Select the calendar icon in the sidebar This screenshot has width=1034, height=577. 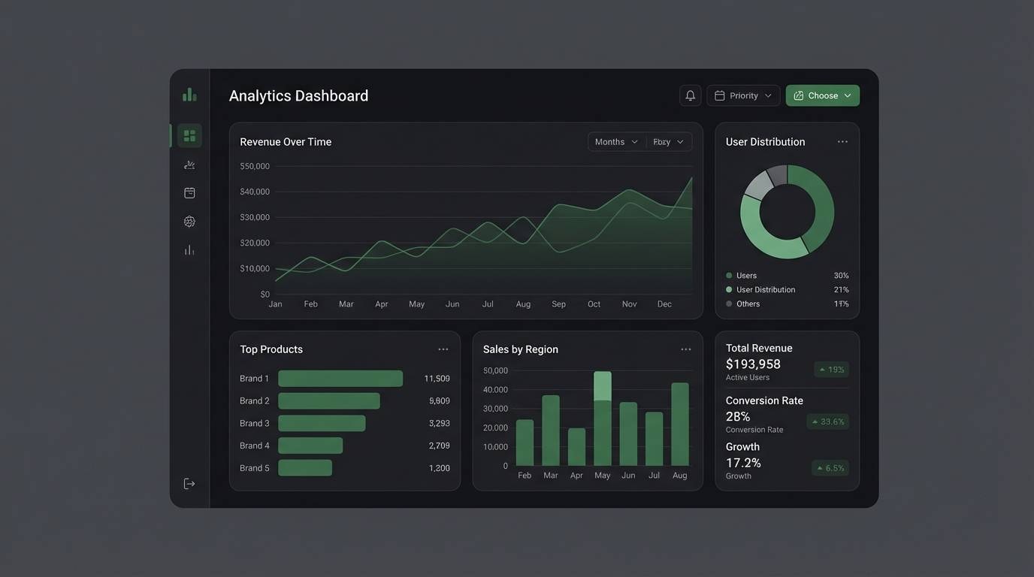pyautogui.click(x=189, y=192)
